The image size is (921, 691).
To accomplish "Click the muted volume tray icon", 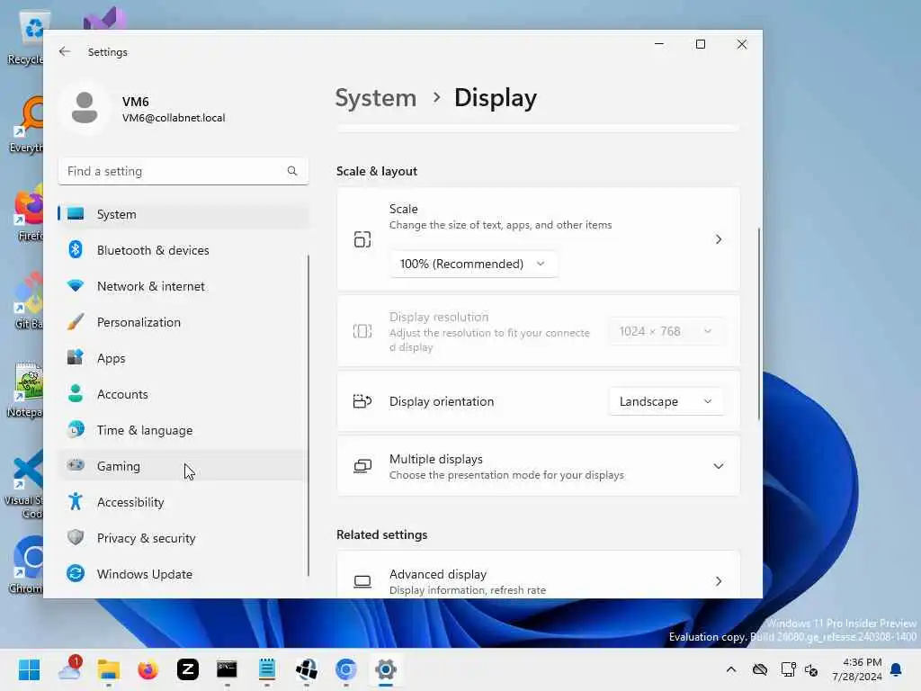I will point(811,669).
